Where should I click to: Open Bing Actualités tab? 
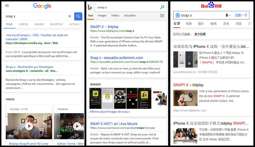pos(130,16)
